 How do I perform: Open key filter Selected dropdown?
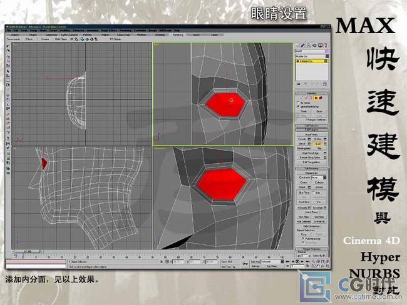272,262
